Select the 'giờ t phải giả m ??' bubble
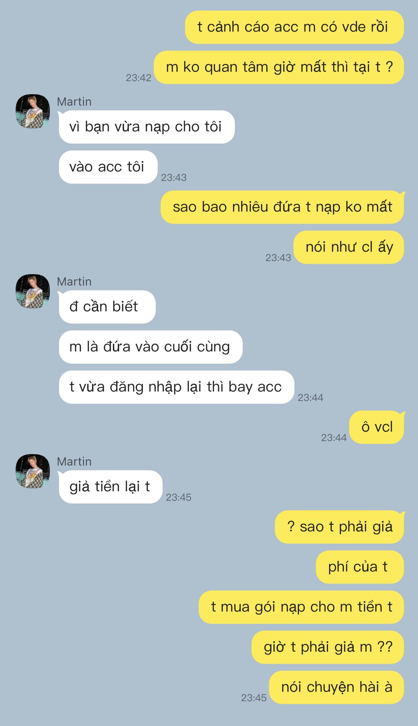 (x=327, y=647)
